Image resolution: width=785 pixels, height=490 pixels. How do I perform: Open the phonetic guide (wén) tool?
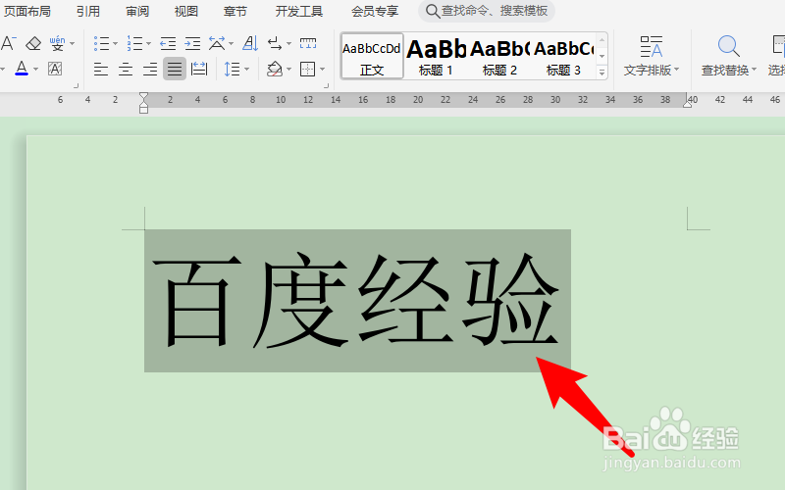(57, 44)
